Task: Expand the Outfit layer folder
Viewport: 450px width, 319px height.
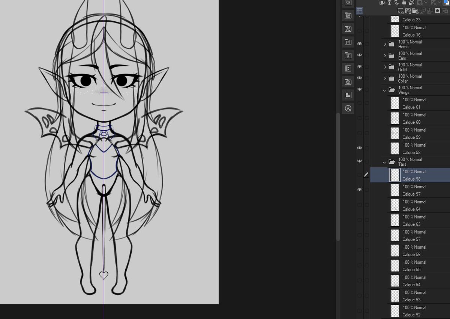Action: [x=385, y=67]
